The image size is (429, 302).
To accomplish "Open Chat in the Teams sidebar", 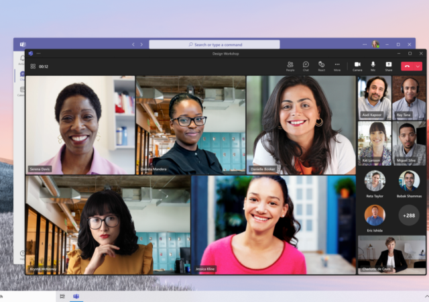I will click(22, 76).
